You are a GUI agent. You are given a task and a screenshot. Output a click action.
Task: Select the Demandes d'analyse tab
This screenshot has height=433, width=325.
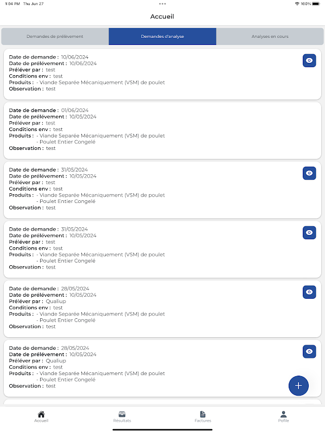[x=162, y=36]
